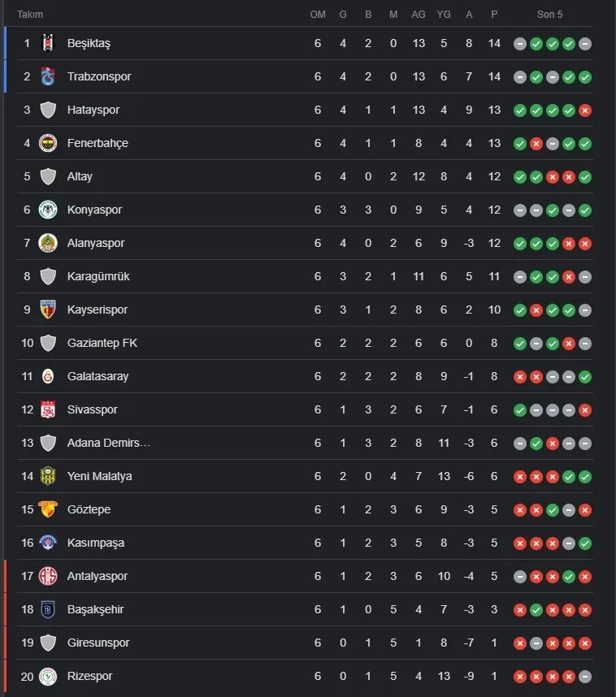Open the Adana Demirspor team entry
Screen dimensions: 616x697
pyautogui.click(x=109, y=443)
